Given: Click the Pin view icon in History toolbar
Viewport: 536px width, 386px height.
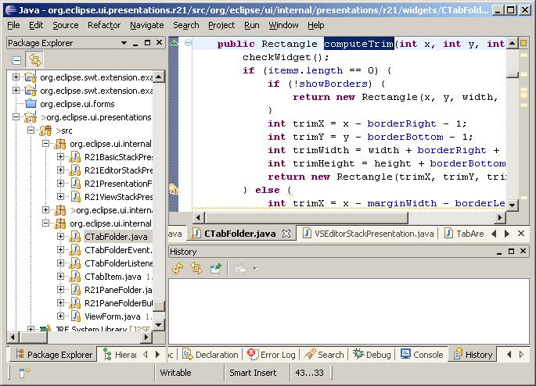Looking at the screenshot, I should (x=216, y=269).
